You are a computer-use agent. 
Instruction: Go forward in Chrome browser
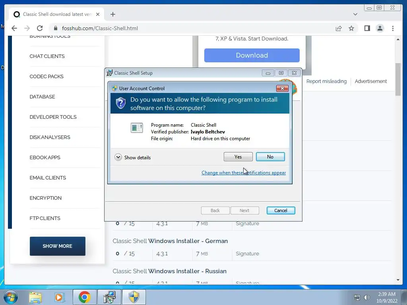27,28
